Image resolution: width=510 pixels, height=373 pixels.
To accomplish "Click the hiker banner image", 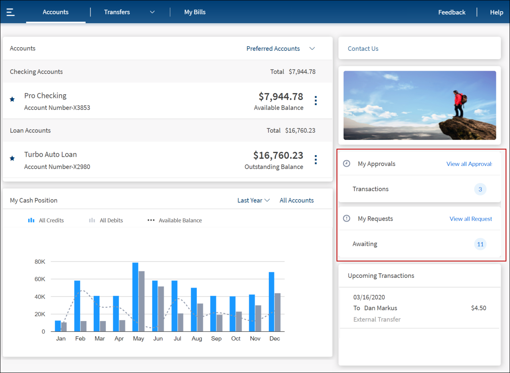I will point(419,105).
